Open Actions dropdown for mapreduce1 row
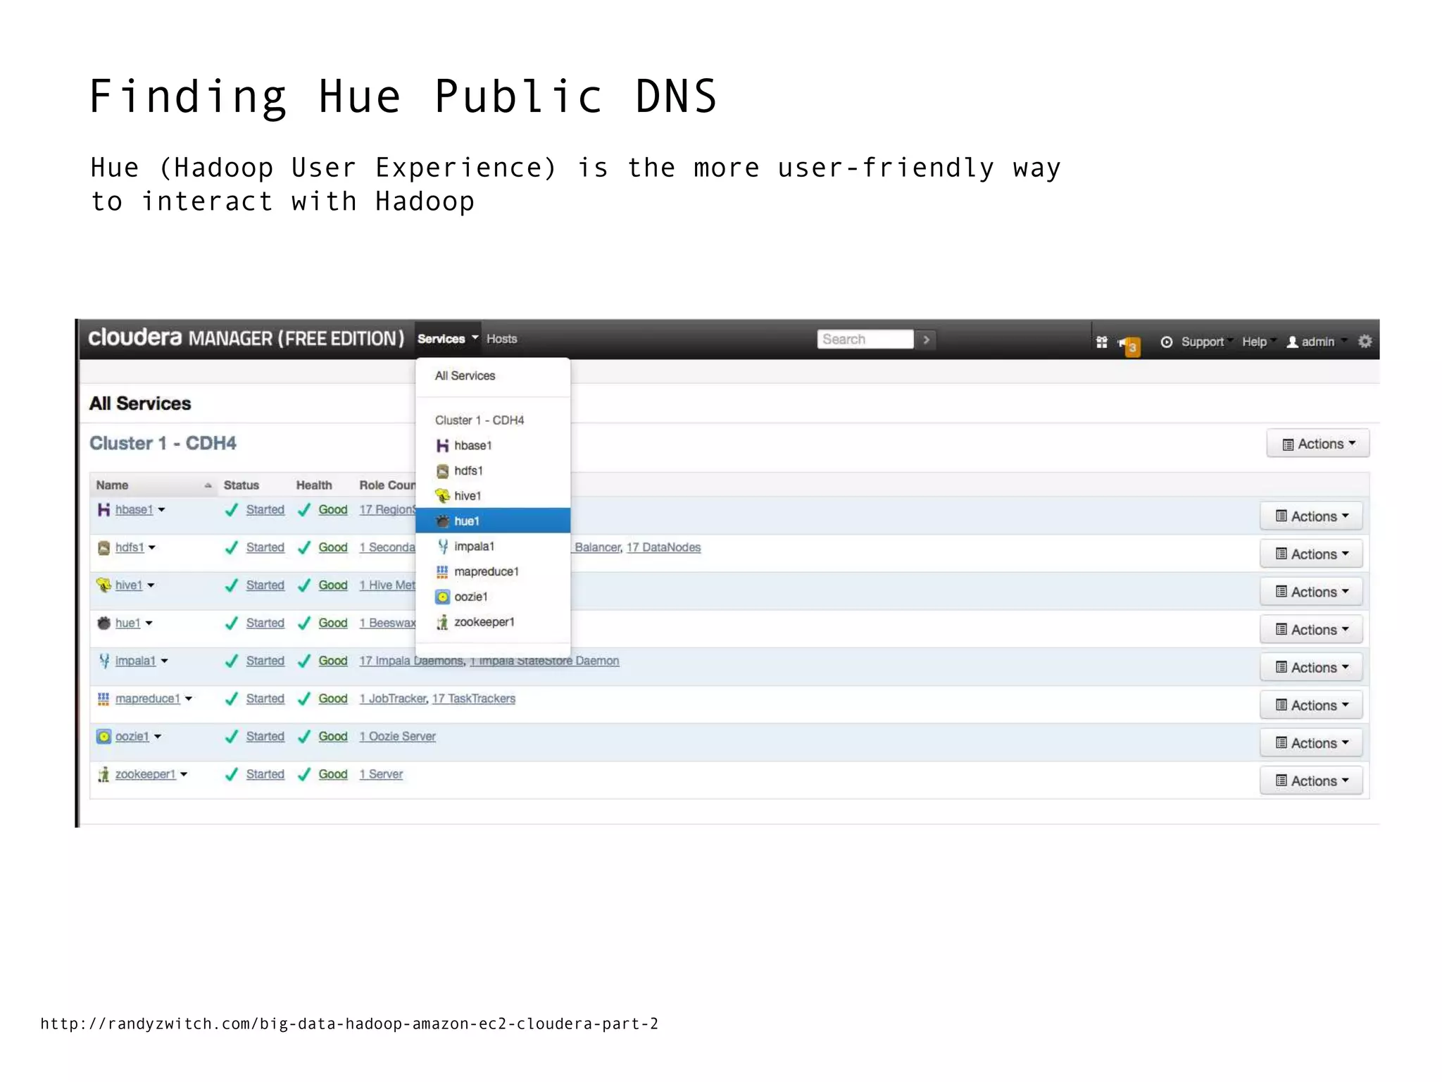Image resolution: width=1442 pixels, height=1082 pixels. coord(1311,705)
